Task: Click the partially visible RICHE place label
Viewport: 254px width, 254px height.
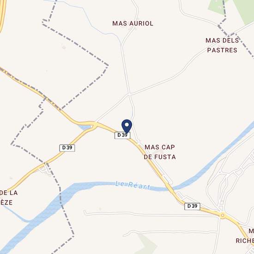Action: click(x=245, y=236)
